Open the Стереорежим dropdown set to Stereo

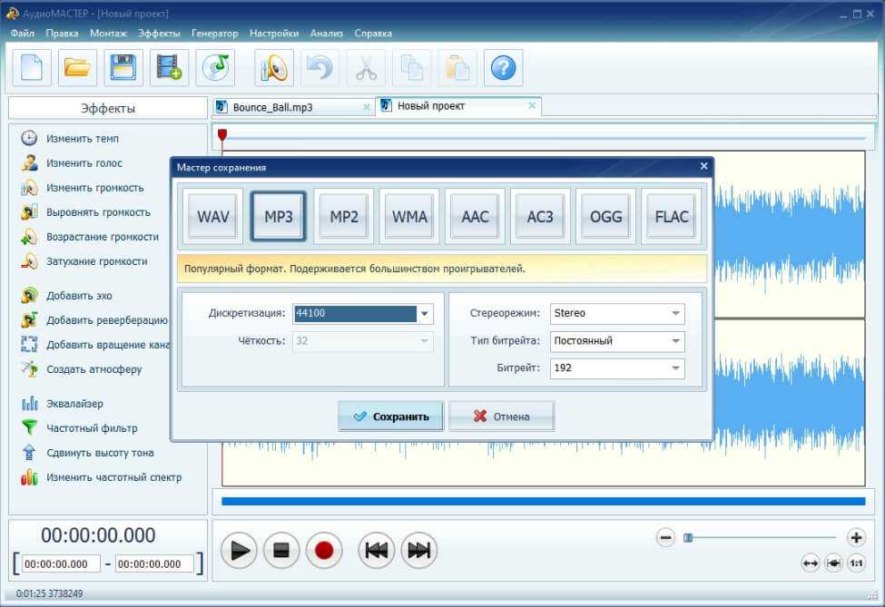[675, 314]
